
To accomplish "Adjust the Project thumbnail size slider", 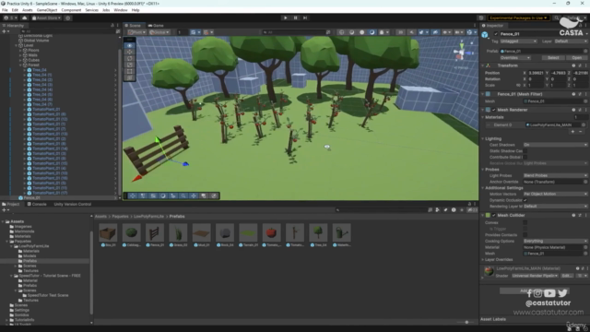I will [x=466, y=322].
